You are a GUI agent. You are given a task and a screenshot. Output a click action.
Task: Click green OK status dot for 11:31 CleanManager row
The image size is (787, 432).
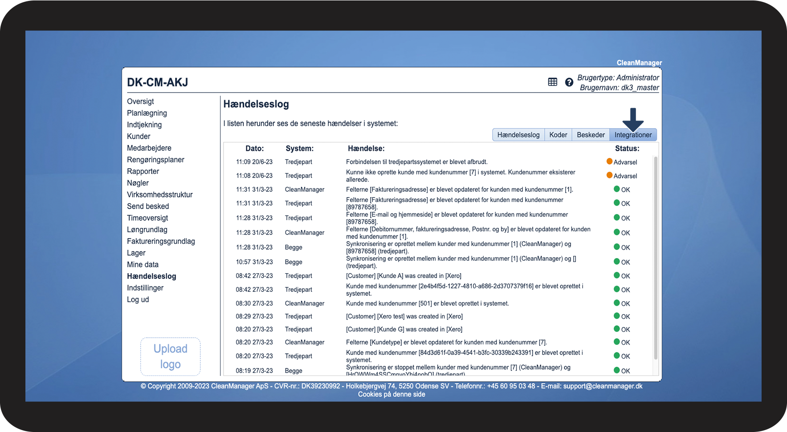pos(616,189)
